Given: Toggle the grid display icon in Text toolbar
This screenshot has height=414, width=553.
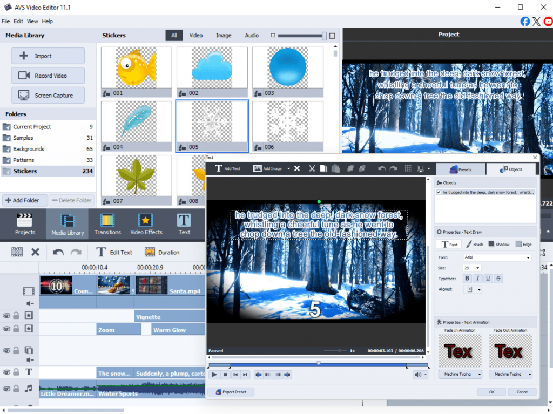Looking at the screenshot, I should point(408,168).
